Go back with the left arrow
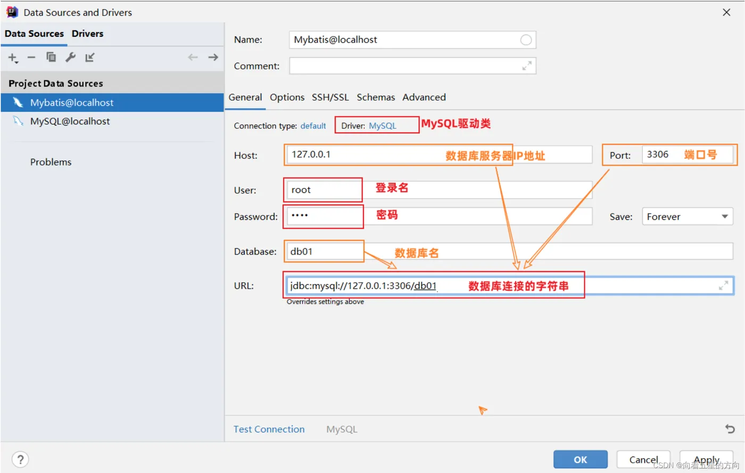The height and width of the screenshot is (473, 745). (193, 57)
